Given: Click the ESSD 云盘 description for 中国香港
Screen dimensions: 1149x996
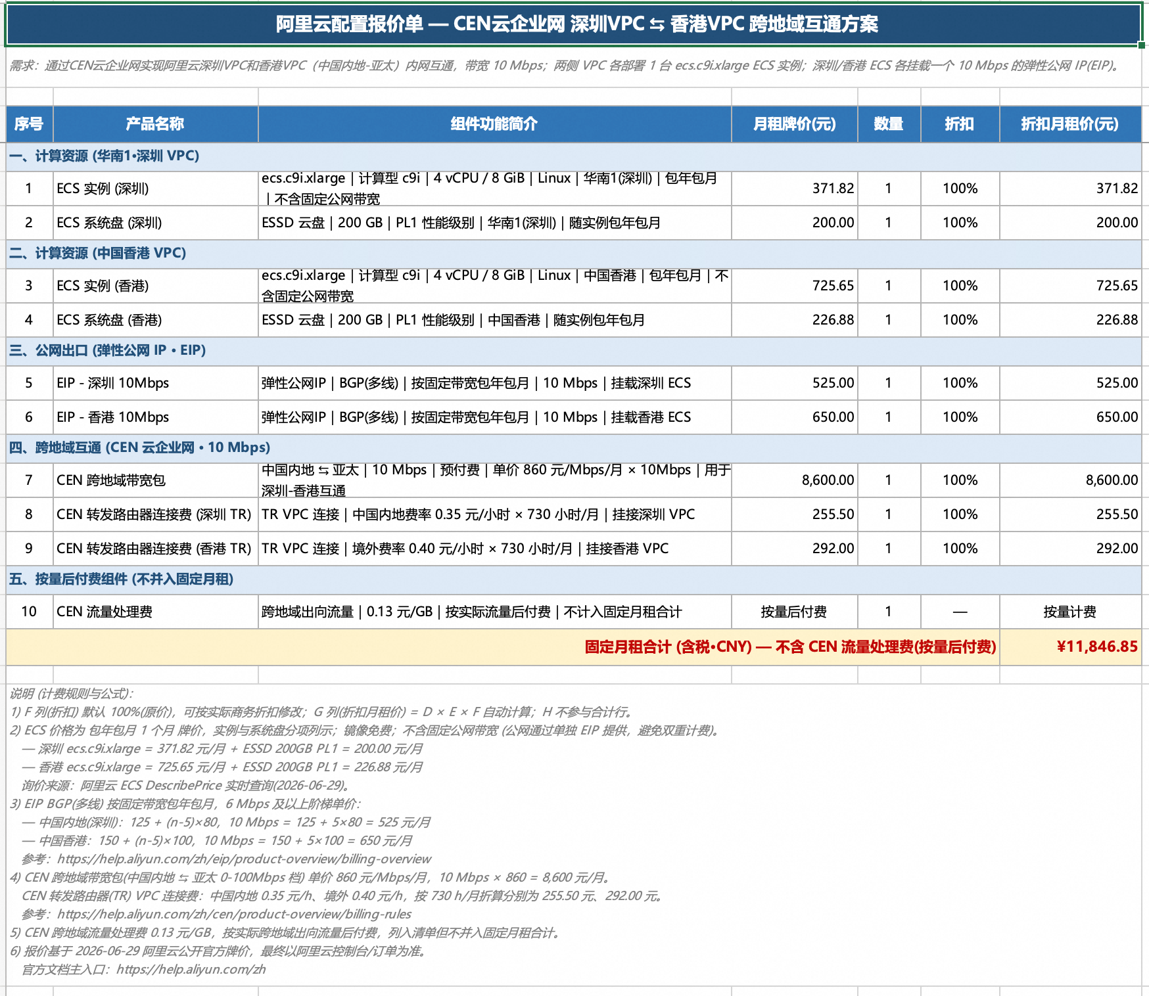Looking at the screenshot, I should point(494,320).
